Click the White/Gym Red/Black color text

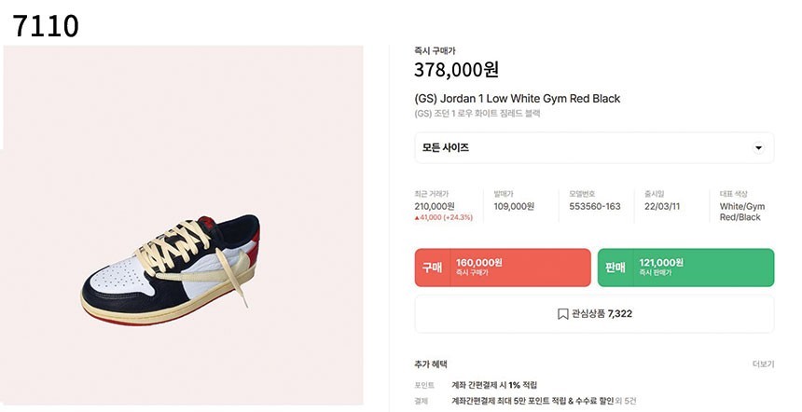tap(742, 212)
